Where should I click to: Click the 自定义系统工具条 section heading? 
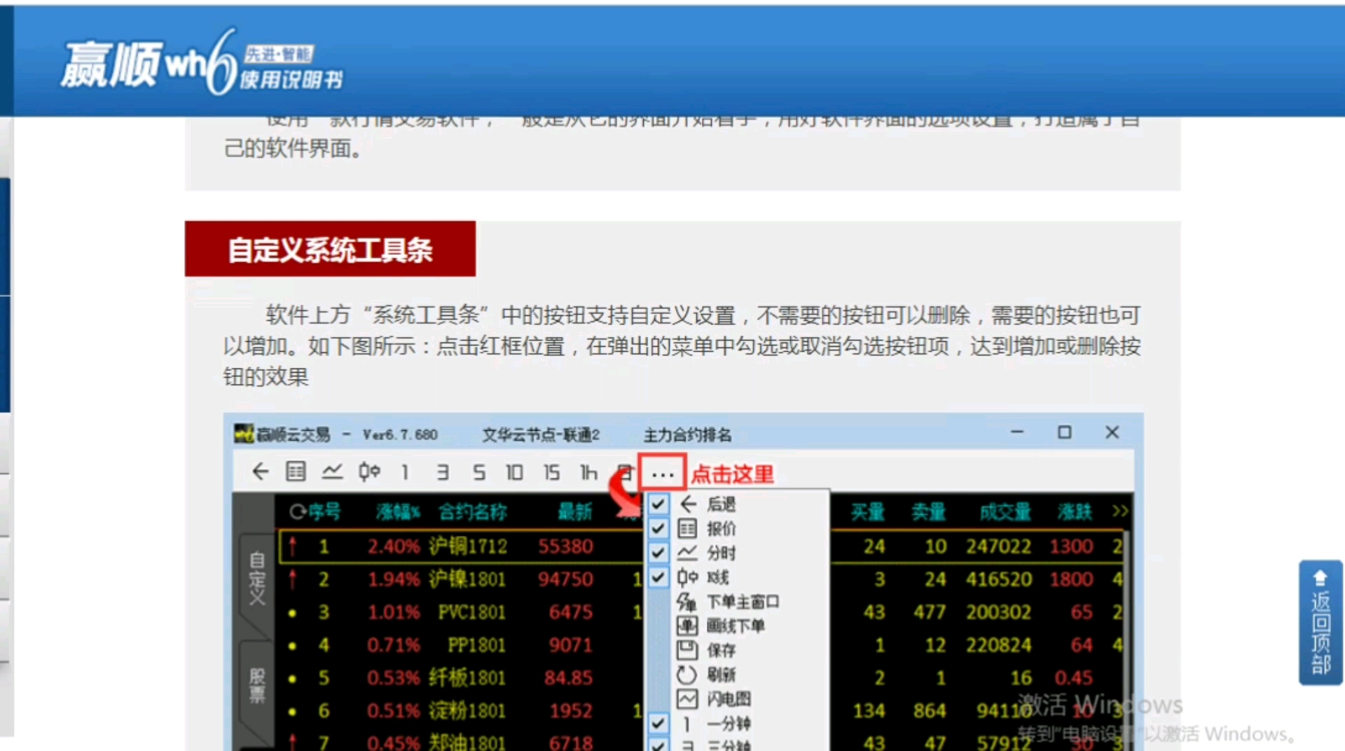coord(330,249)
